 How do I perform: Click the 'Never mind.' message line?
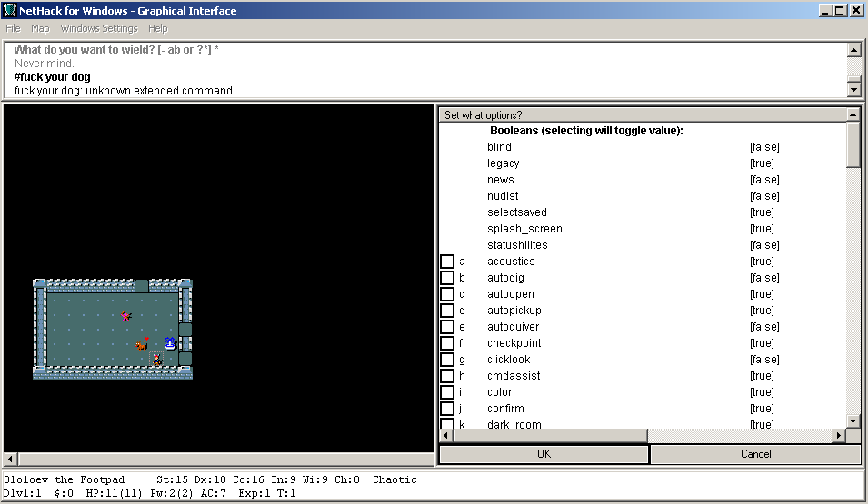point(44,63)
